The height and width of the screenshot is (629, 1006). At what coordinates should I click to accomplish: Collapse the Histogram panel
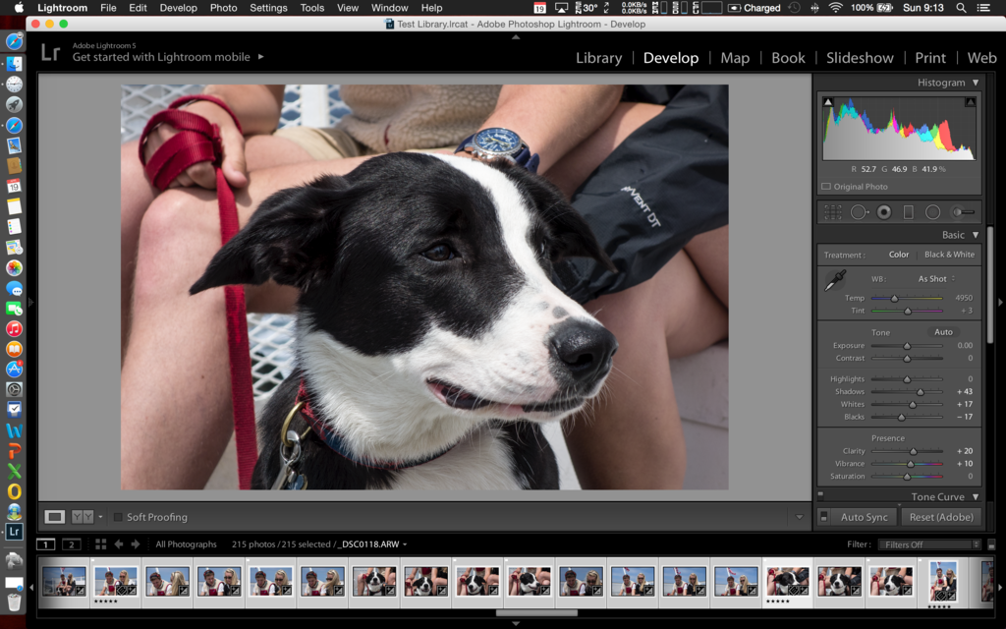click(x=975, y=83)
